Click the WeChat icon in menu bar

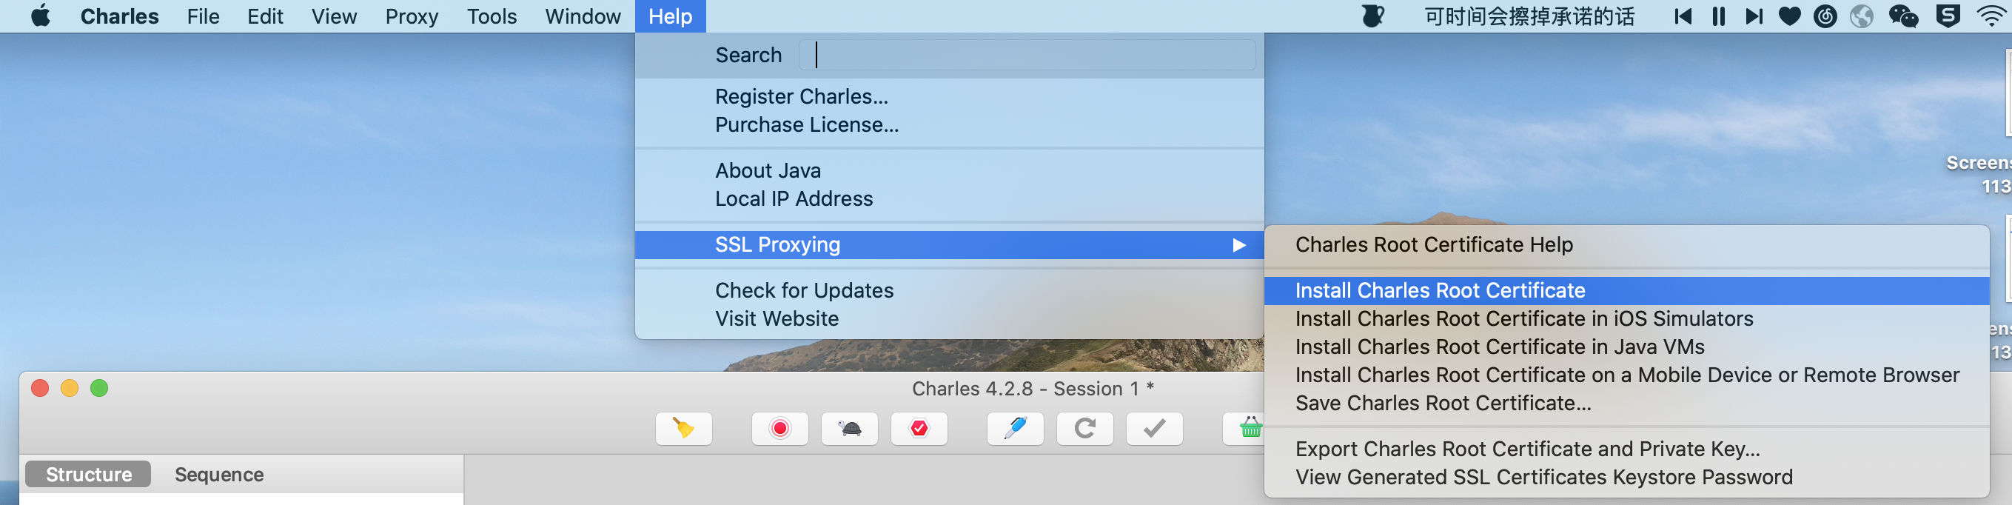1902,16
